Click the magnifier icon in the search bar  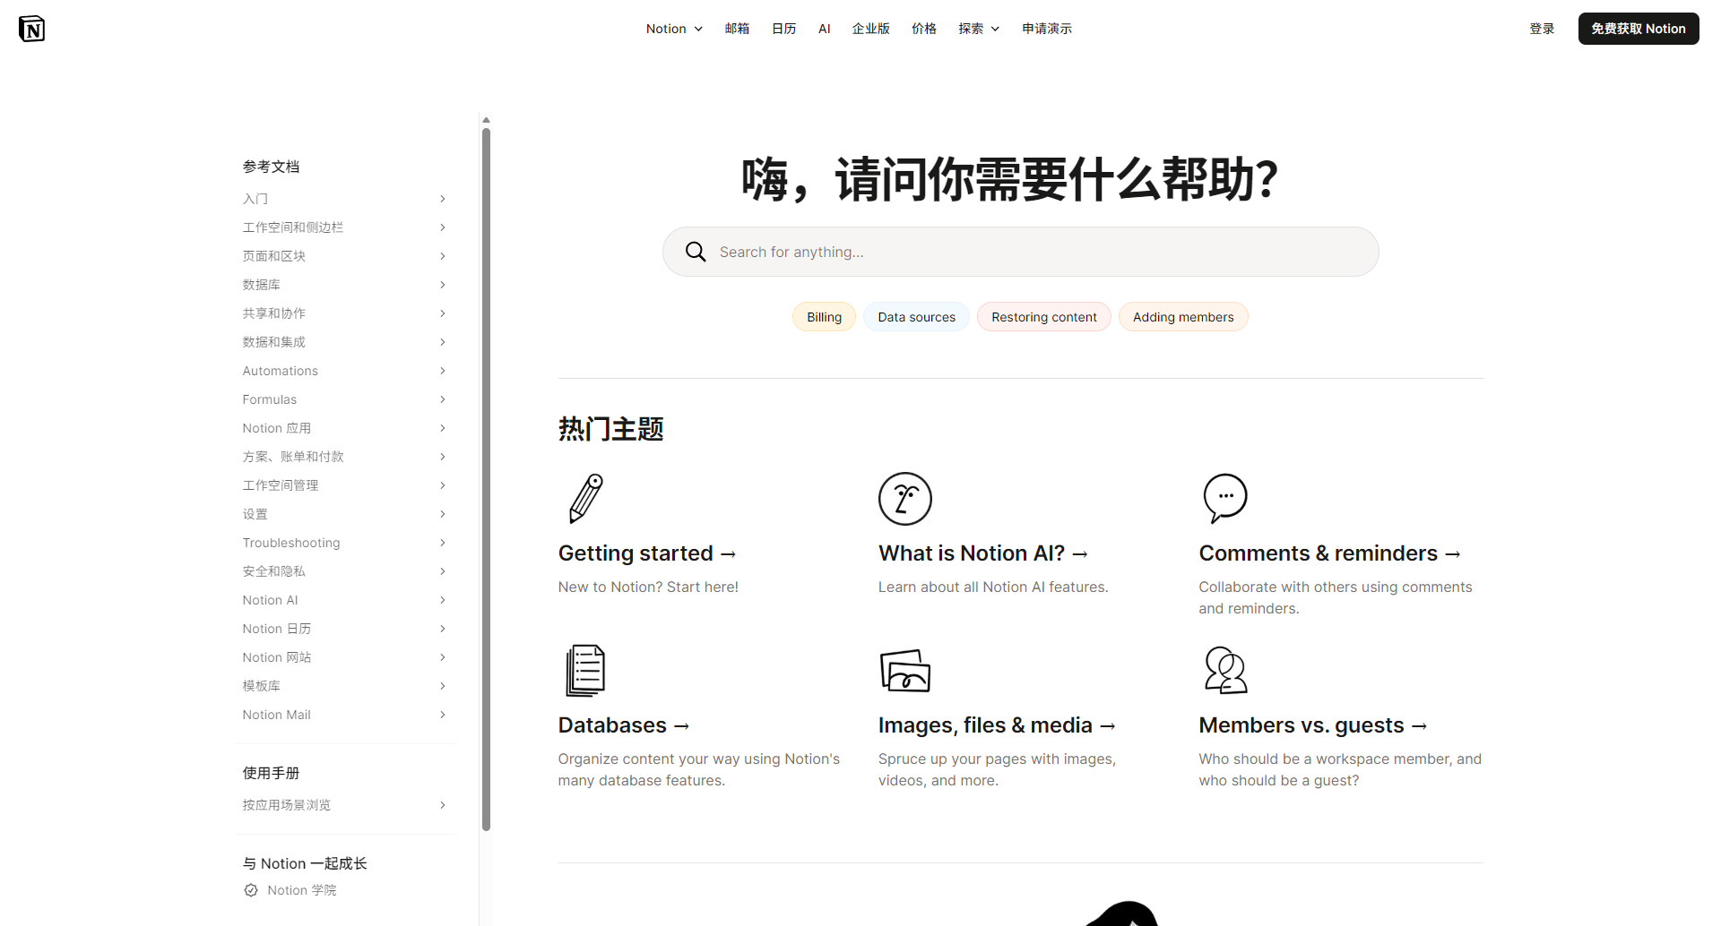696,252
